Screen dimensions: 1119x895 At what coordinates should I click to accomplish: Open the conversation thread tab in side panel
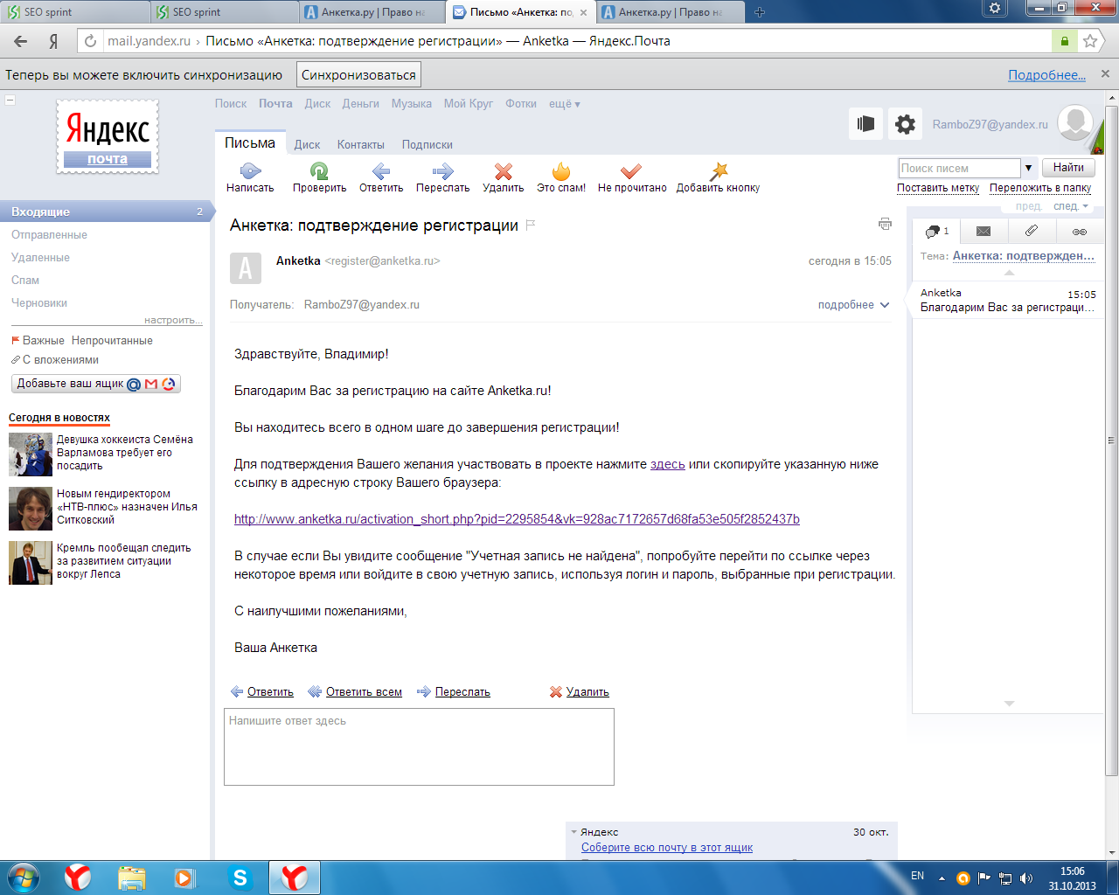(x=936, y=231)
